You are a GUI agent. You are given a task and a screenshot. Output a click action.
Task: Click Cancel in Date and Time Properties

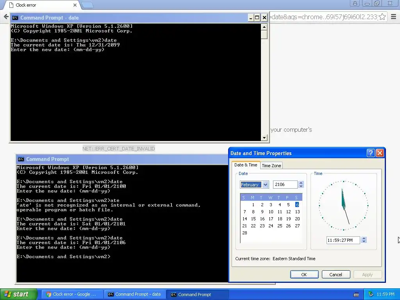pyautogui.click(x=336, y=275)
